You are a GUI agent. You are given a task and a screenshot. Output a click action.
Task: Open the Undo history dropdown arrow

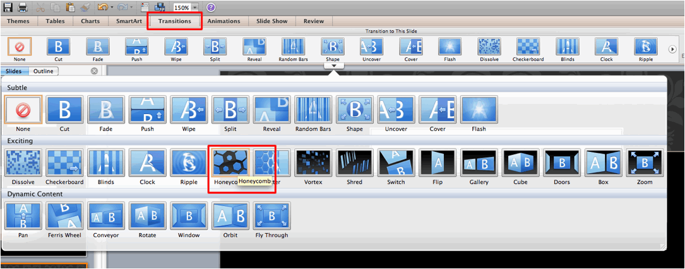(x=112, y=8)
